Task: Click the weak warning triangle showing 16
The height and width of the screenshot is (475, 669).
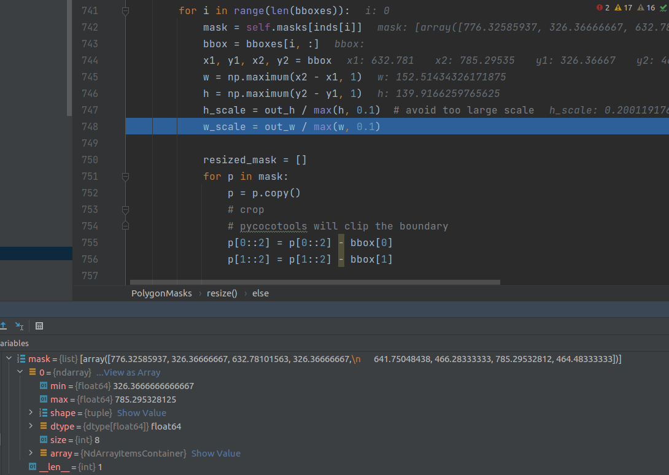Action: [641, 7]
